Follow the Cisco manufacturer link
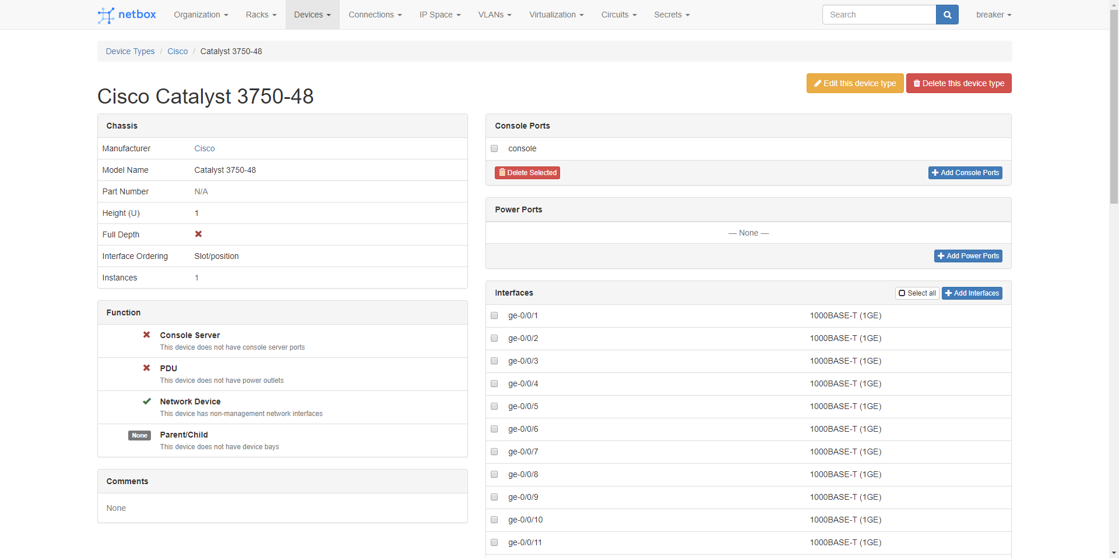Viewport: 1119px width, 558px height. coord(205,148)
